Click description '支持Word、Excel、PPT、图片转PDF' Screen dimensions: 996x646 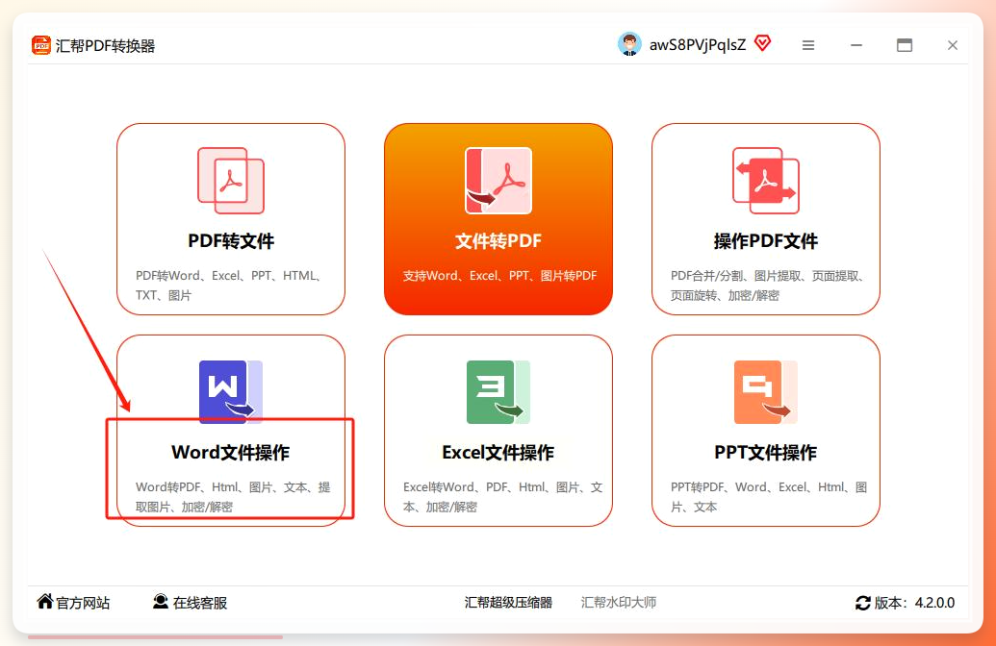click(x=499, y=276)
